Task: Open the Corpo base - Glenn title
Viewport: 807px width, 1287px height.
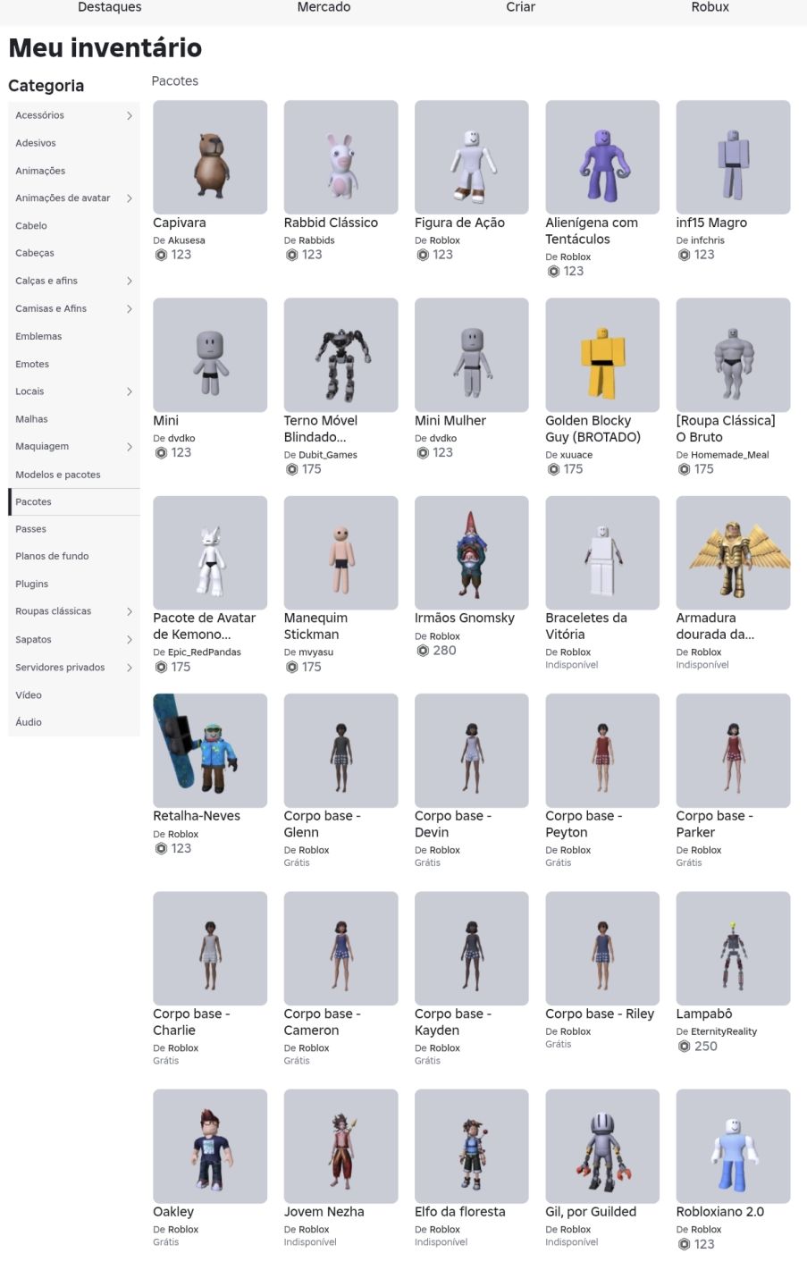Action: coord(323,824)
